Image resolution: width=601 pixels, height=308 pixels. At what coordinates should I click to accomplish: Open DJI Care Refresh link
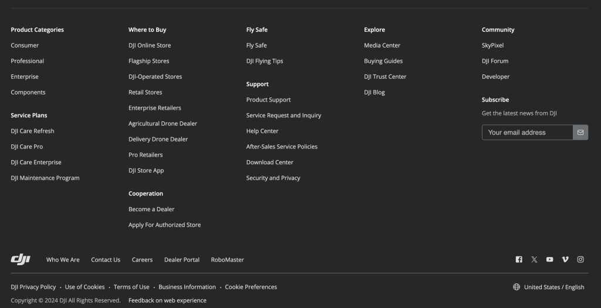33,131
